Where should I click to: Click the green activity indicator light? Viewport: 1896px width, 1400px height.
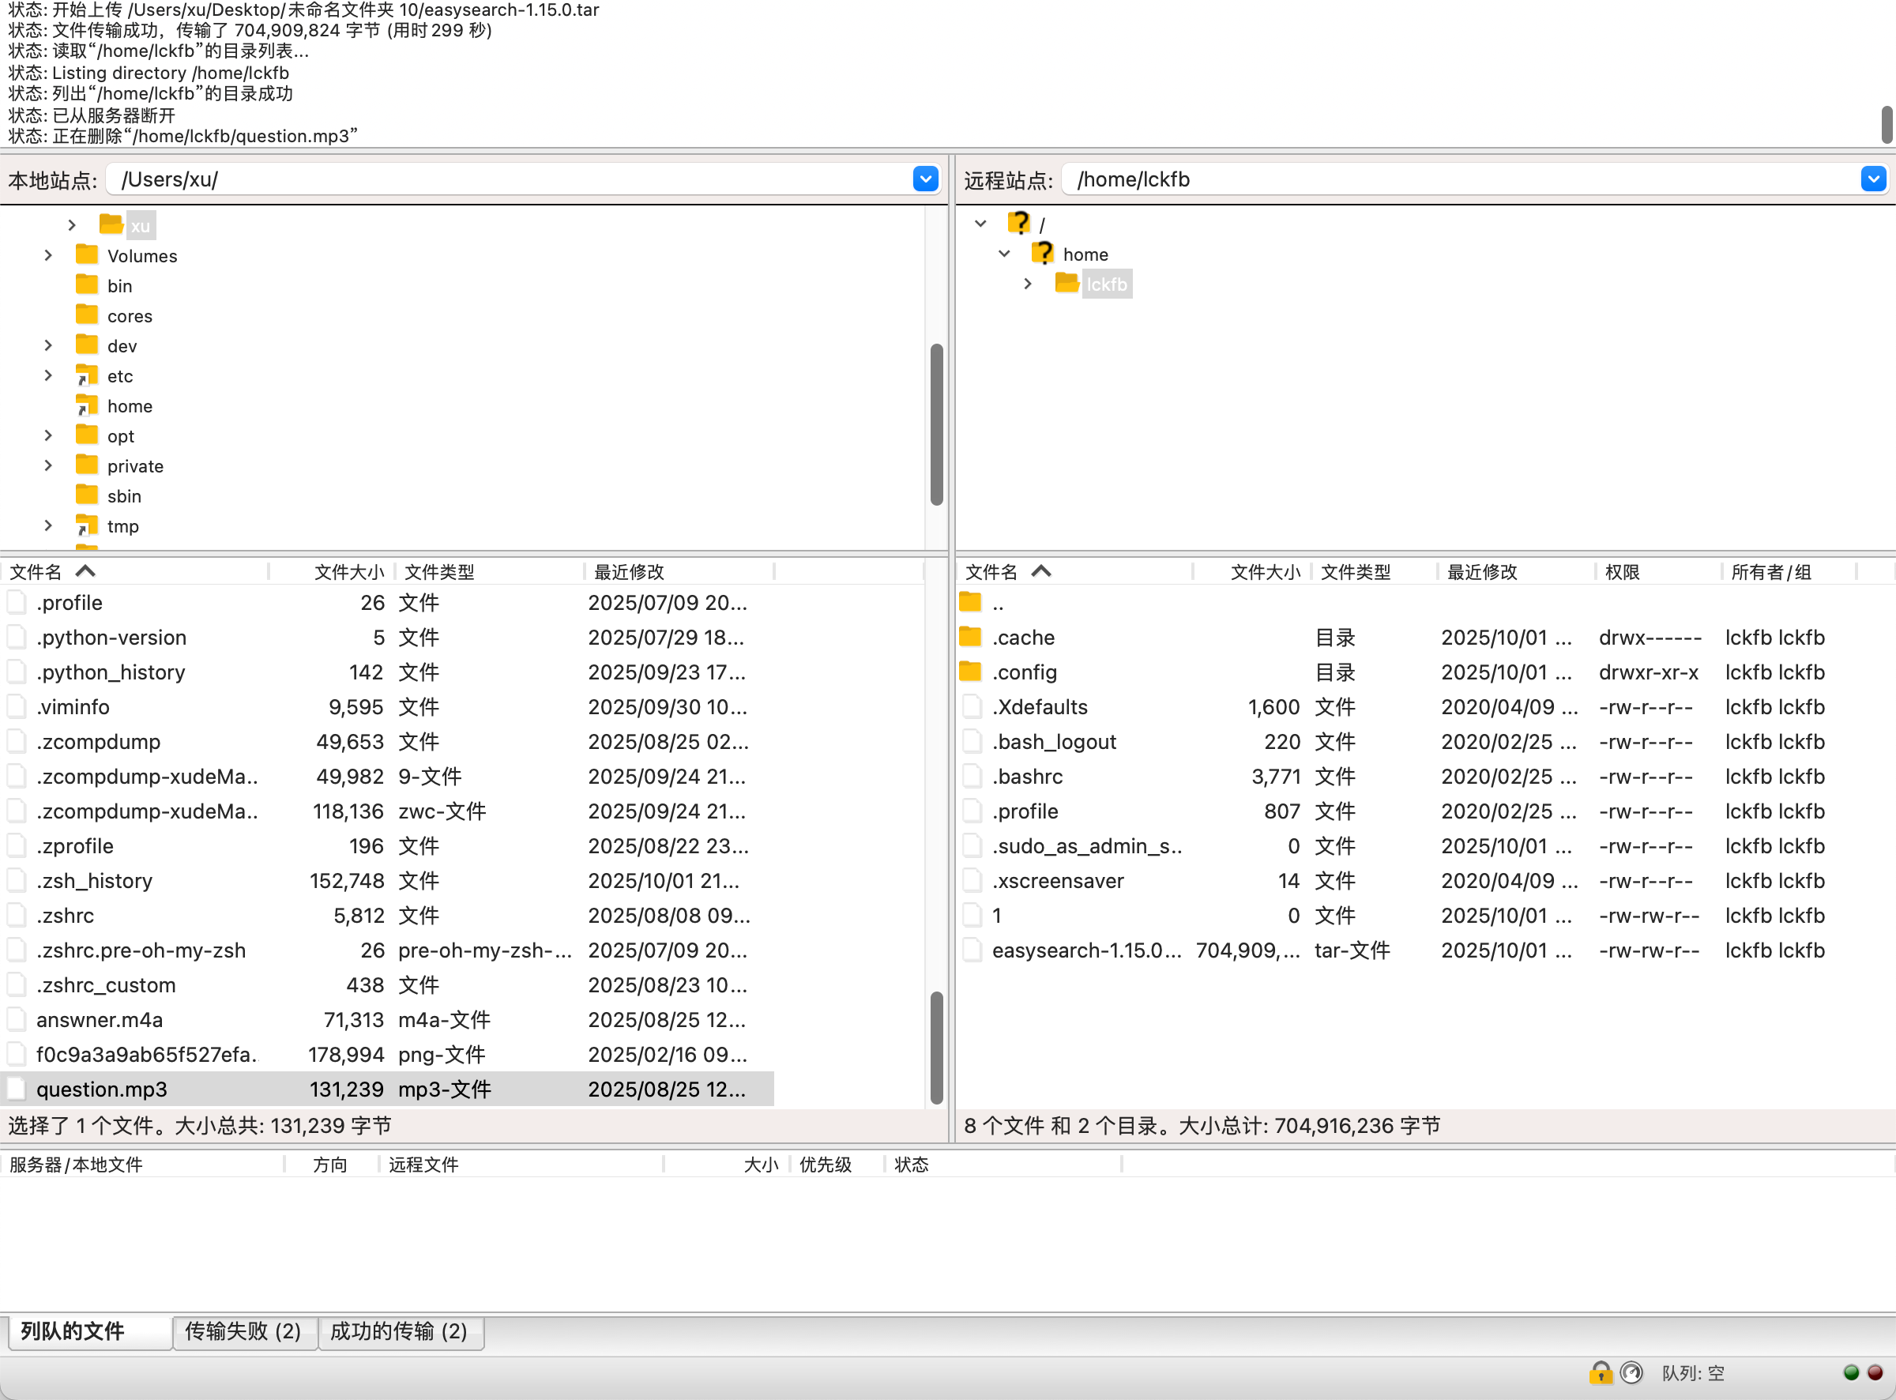(1850, 1372)
